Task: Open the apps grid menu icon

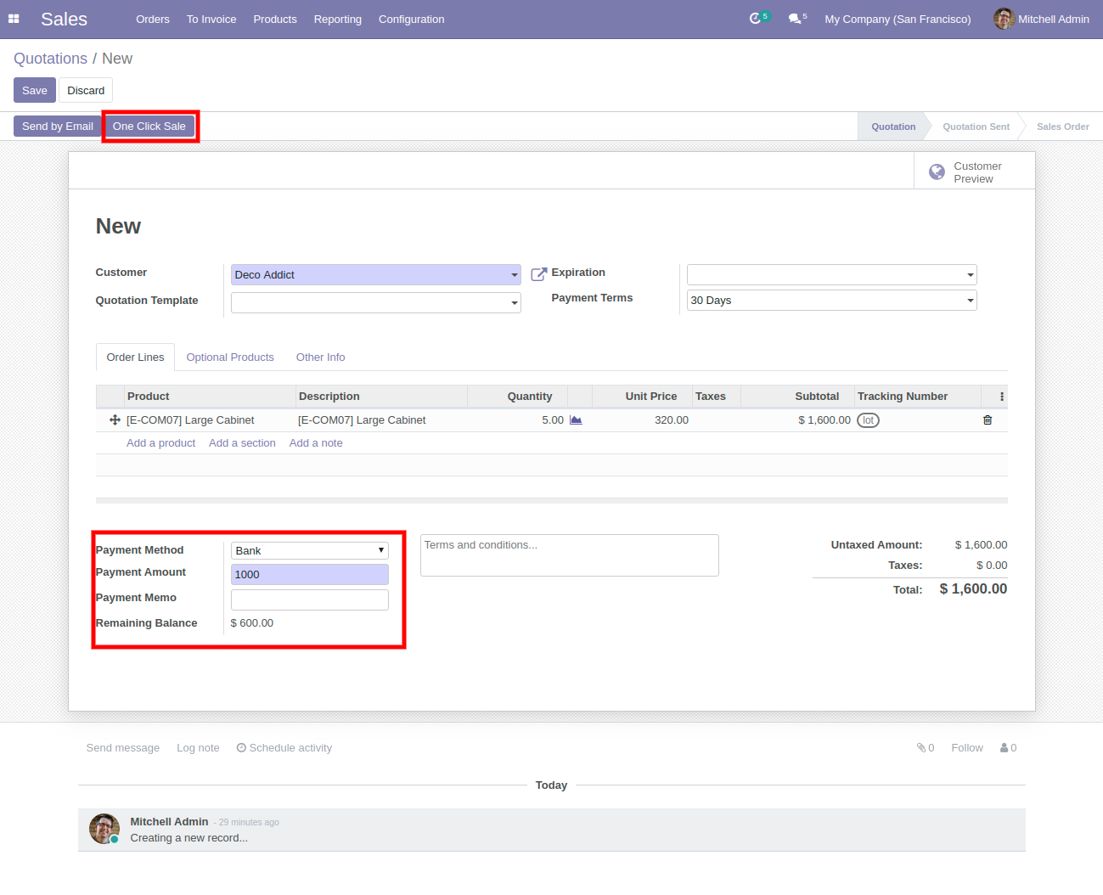Action: [x=14, y=19]
